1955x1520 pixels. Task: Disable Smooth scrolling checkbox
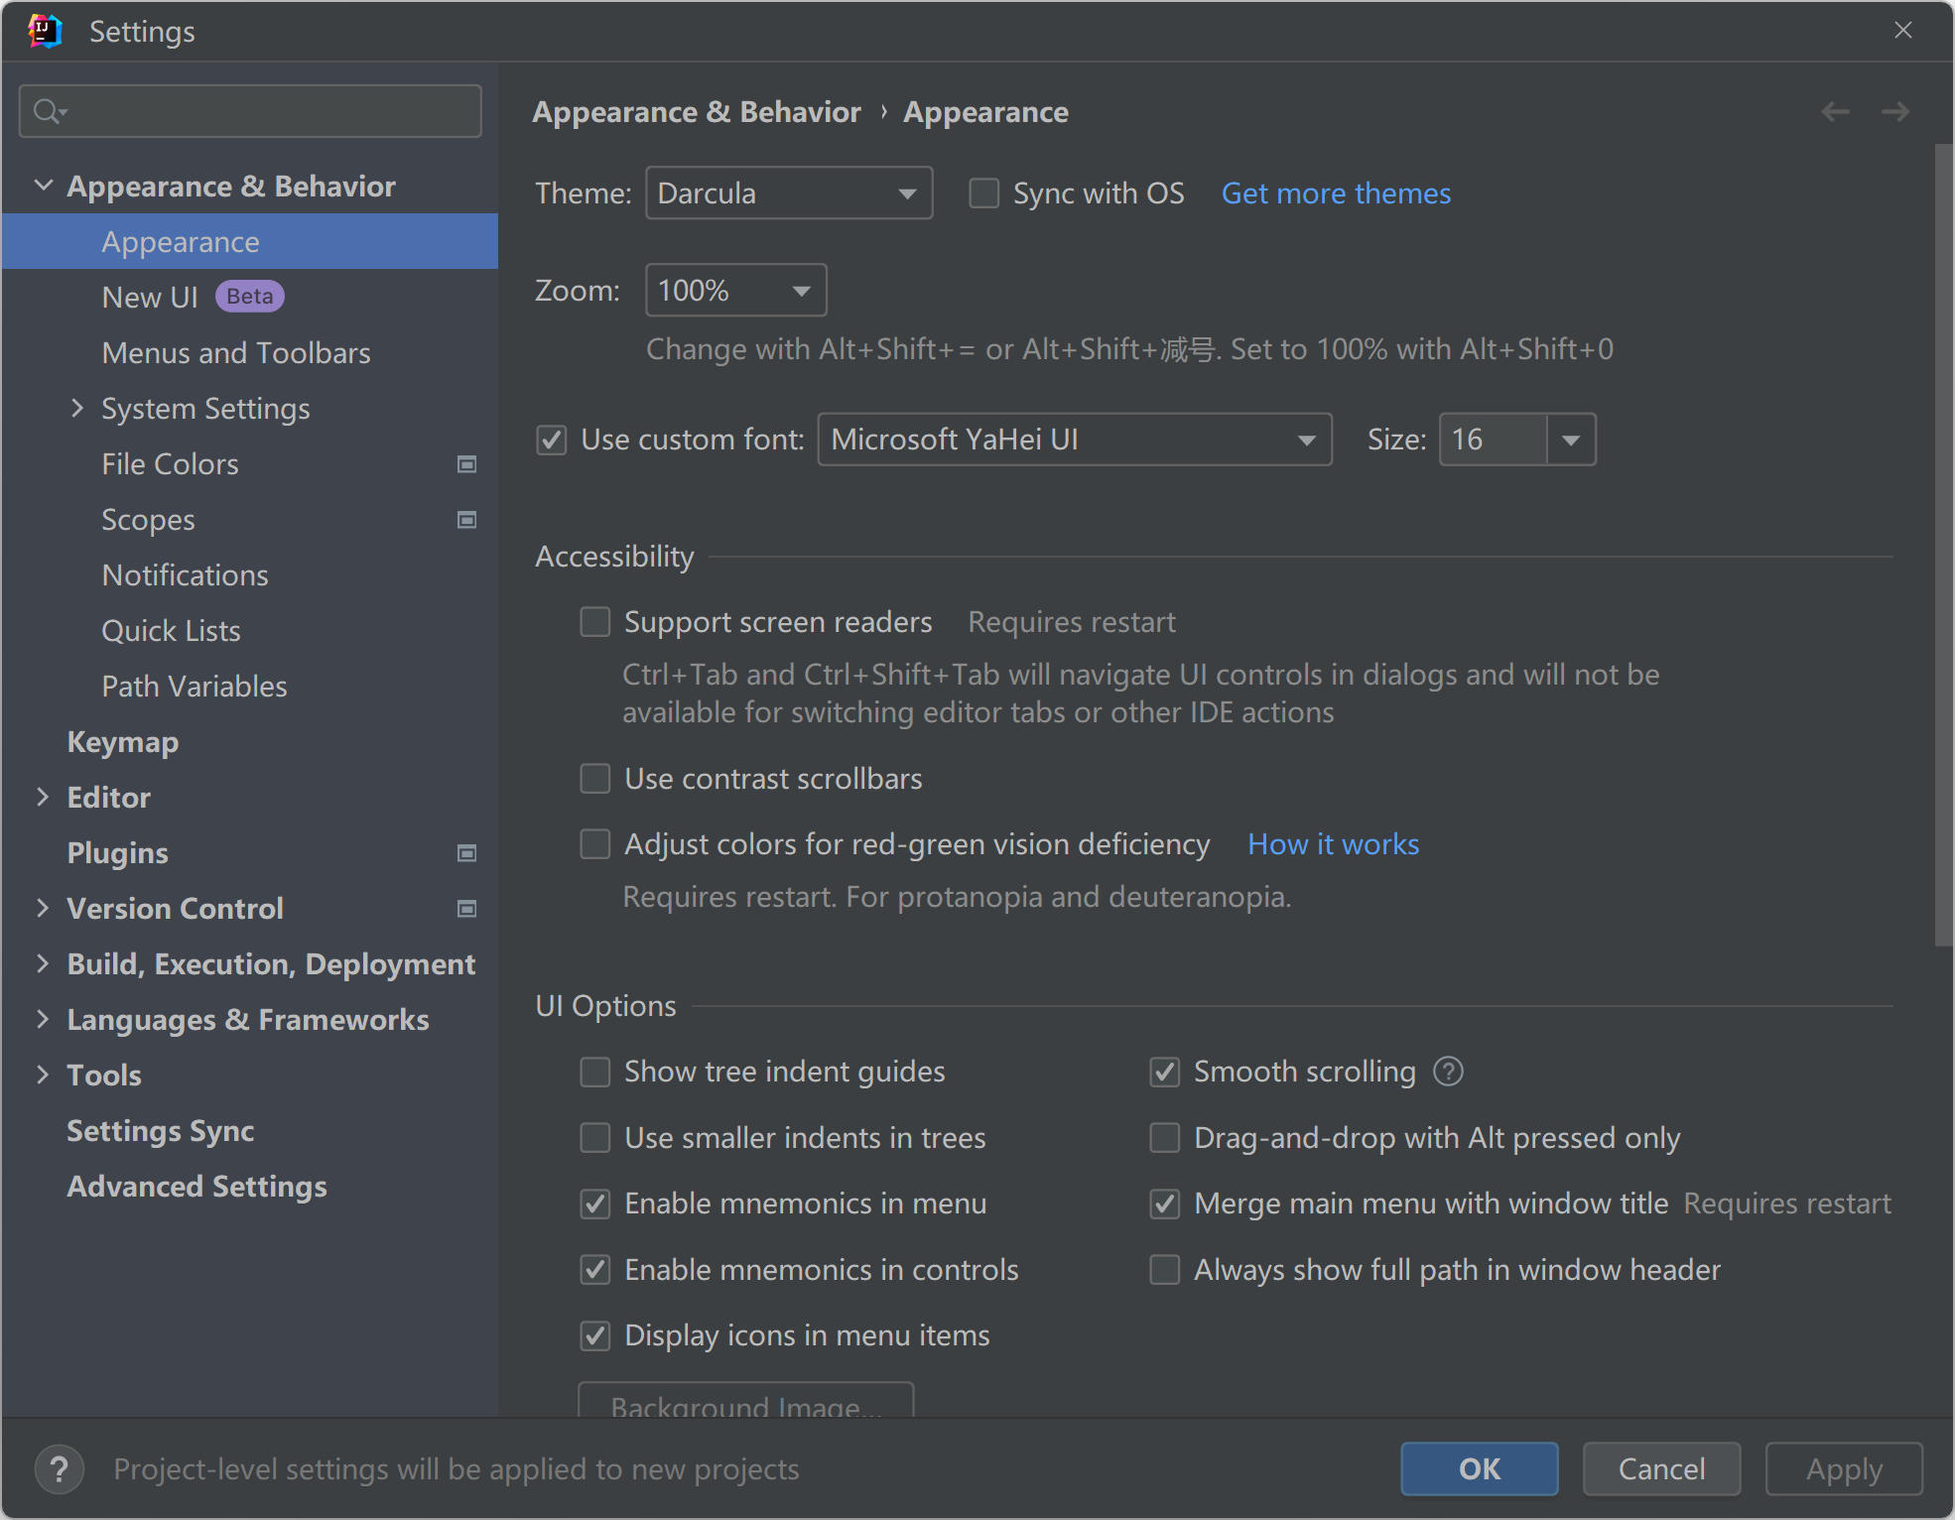pos(1165,1072)
